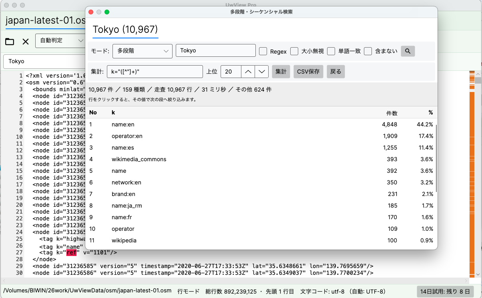Click the highlighted ref match on line 27

click(x=71, y=252)
